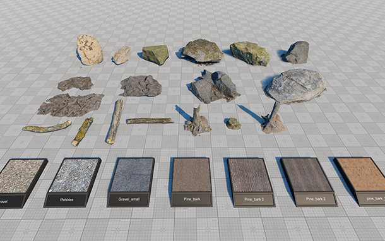Select the wood-grain Pine_bark 2 sample
The image size is (385, 241).
[x=309, y=182]
